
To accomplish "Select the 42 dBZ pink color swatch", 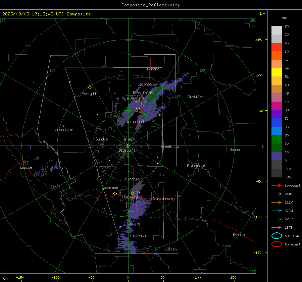I will click(x=276, y=97).
